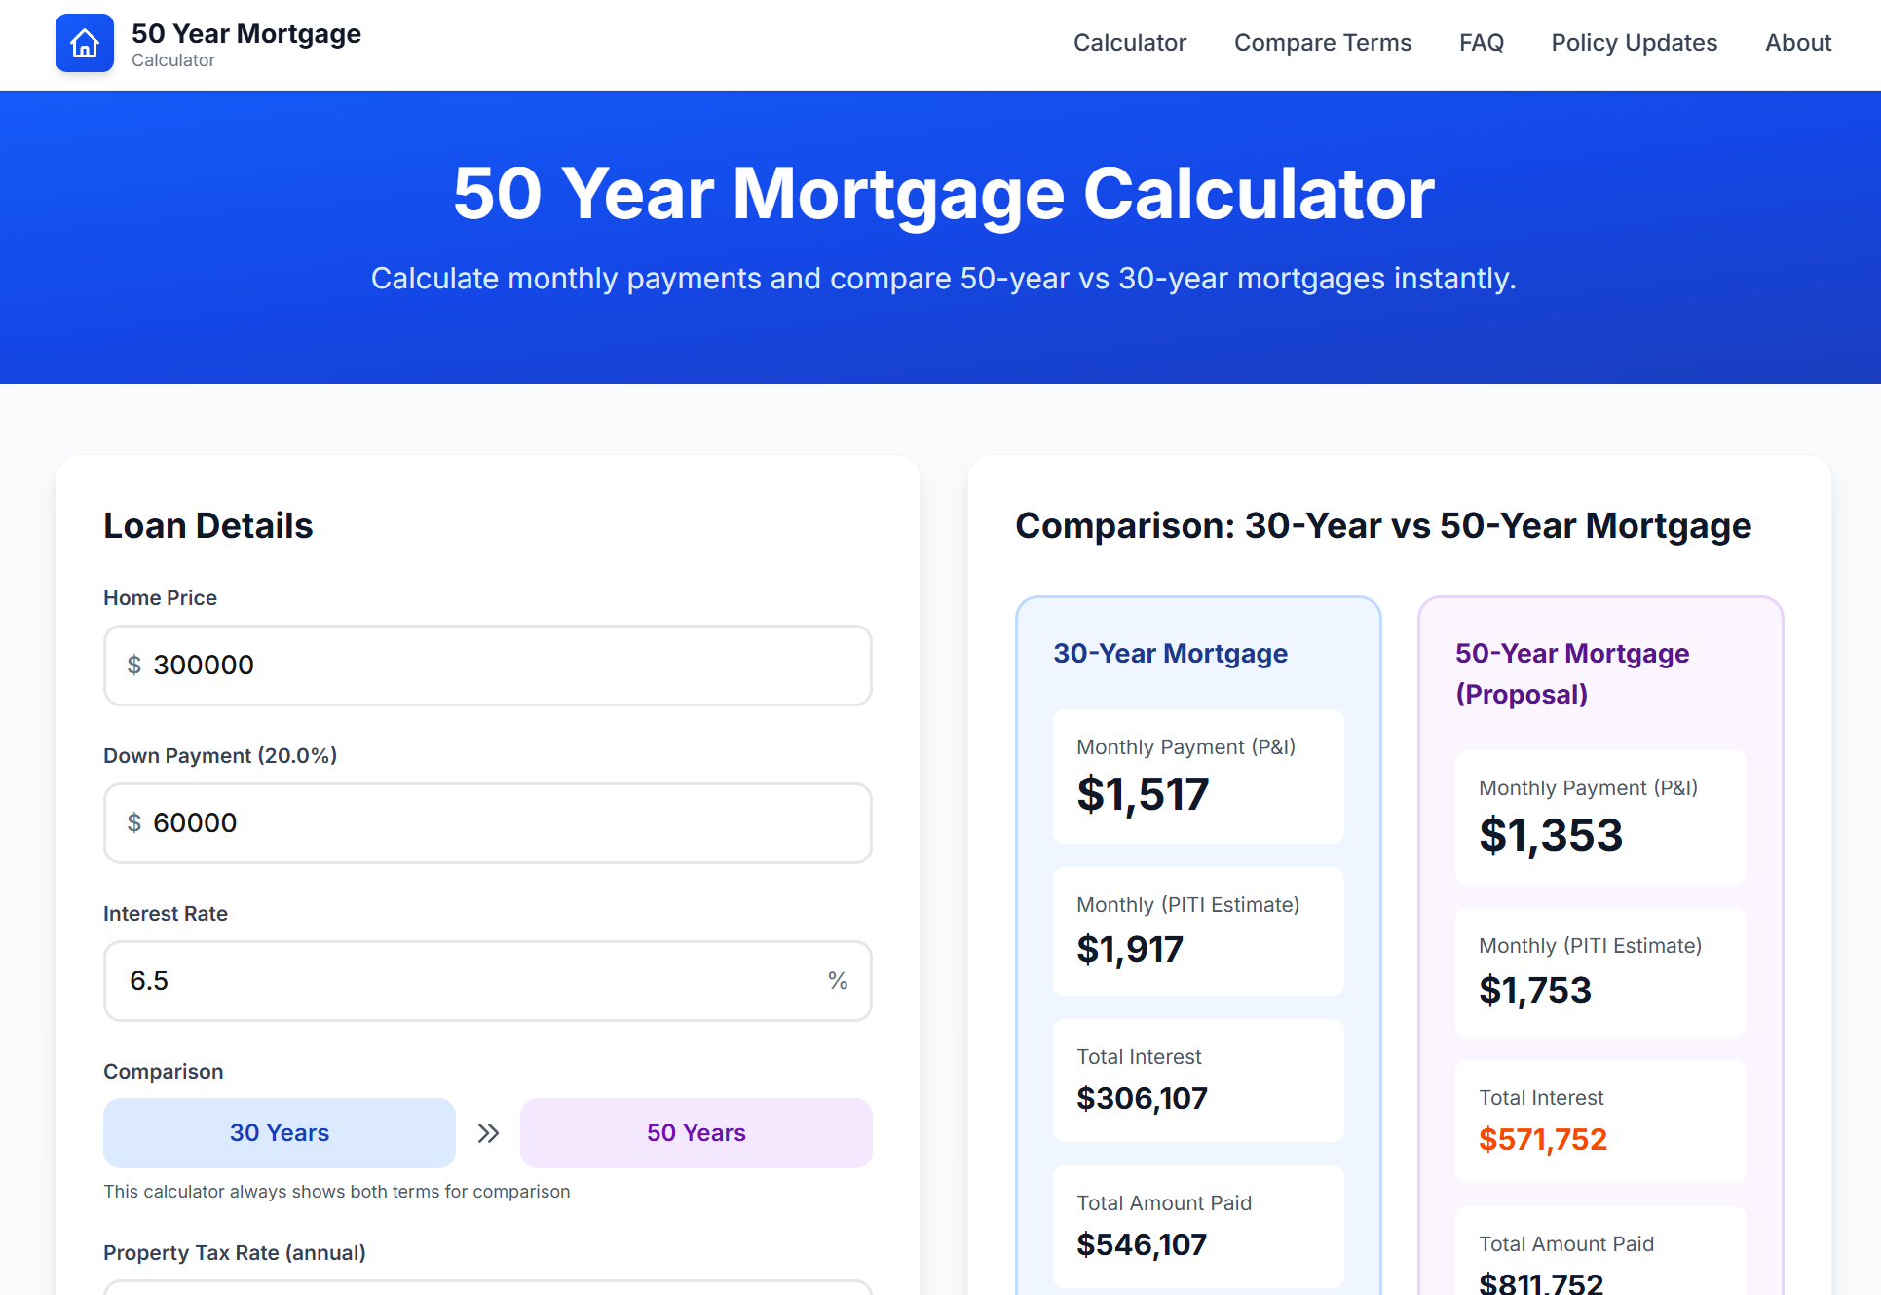Click the chevron between 30 and 50 Years
Screen dimensions: 1881x1295
point(487,1132)
